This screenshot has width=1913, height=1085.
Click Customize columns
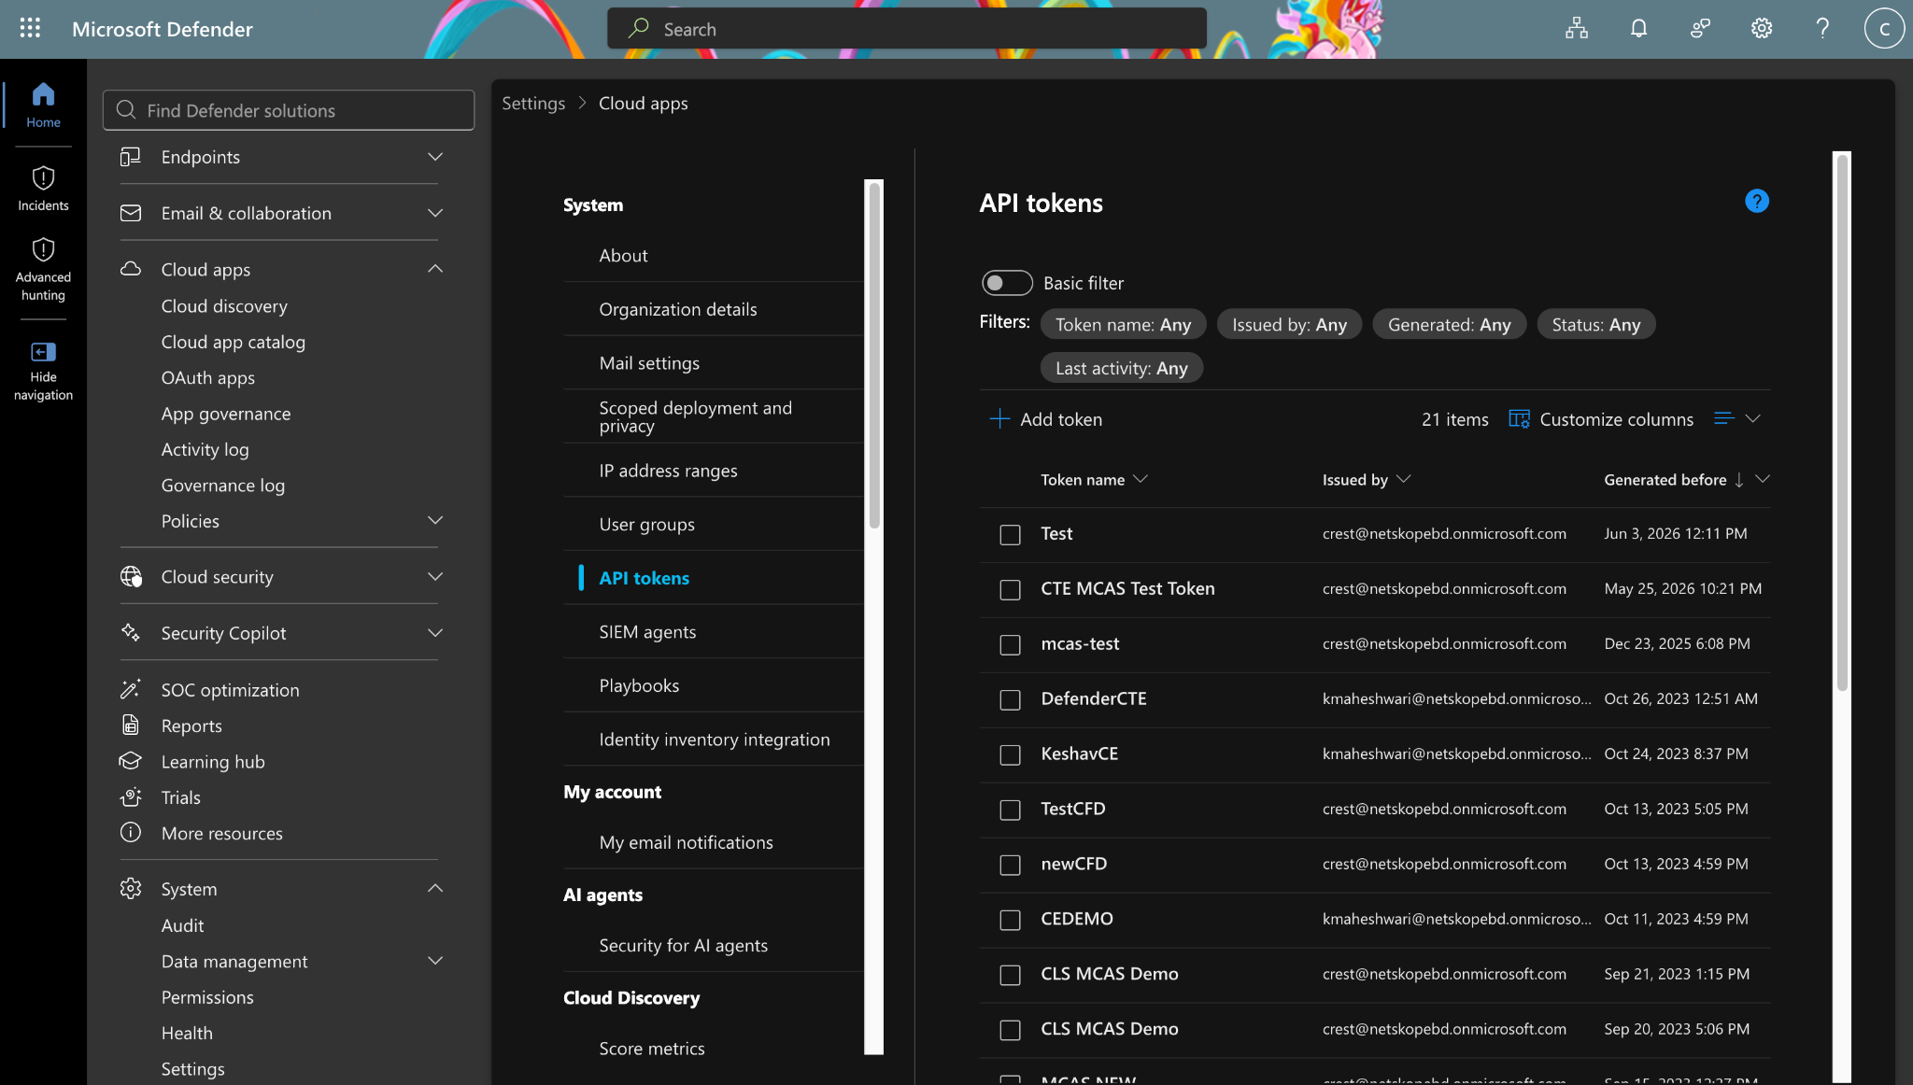click(1601, 419)
